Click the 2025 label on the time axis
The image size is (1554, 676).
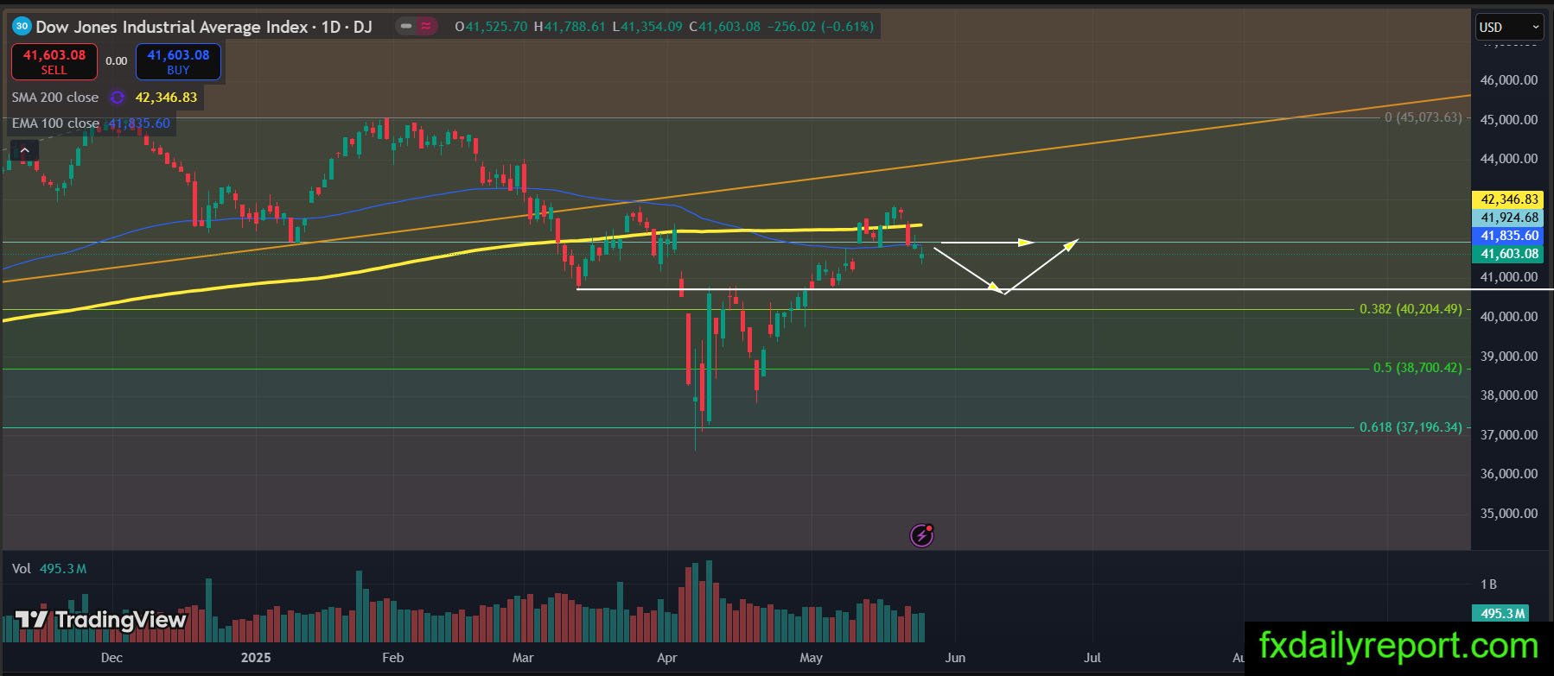click(x=256, y=658)
